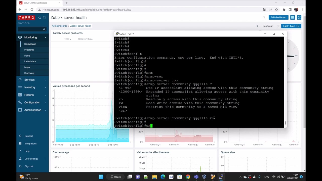Open the Dashboard menu entry
Image resolution: width=322 pixels, height=181 pixels.
coord(30,44)
